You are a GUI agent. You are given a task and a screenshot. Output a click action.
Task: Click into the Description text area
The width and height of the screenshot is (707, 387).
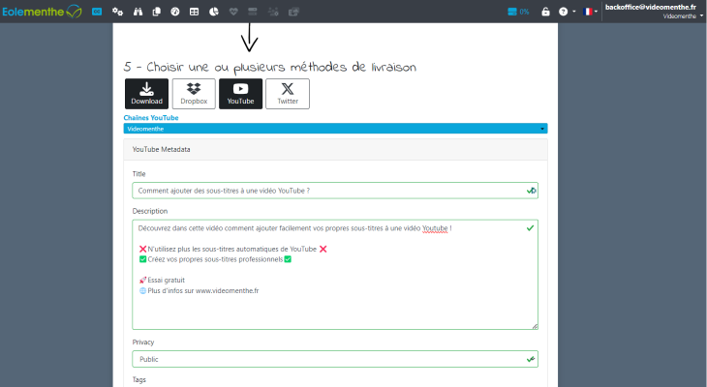[335, 275]
